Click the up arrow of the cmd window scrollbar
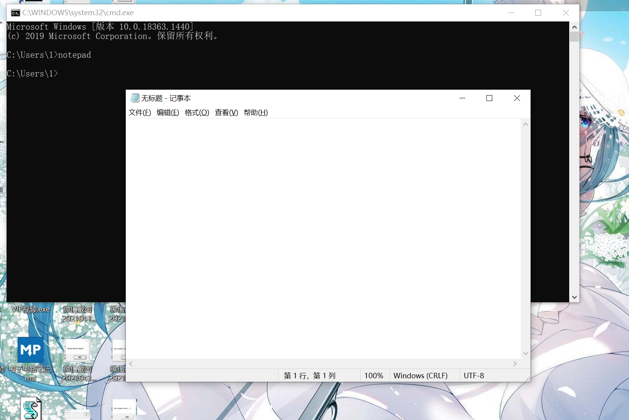The height and width of the screenshot is (420, 629). (574, 27)
